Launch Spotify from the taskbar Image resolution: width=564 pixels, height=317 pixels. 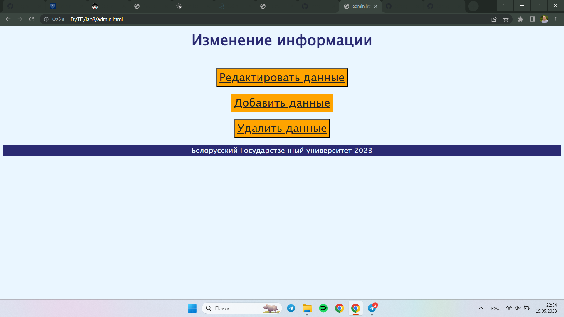pyautogui.click(x=323, y=308)
